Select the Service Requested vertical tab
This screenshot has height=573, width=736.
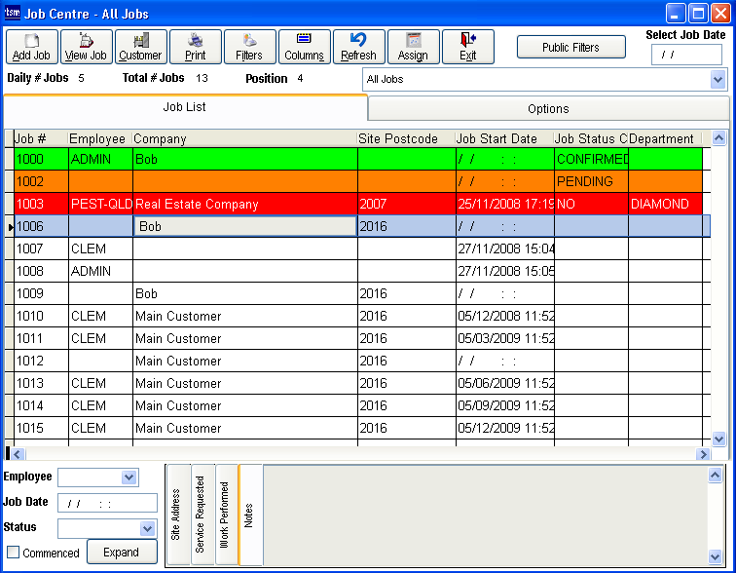tap(201, 515)
